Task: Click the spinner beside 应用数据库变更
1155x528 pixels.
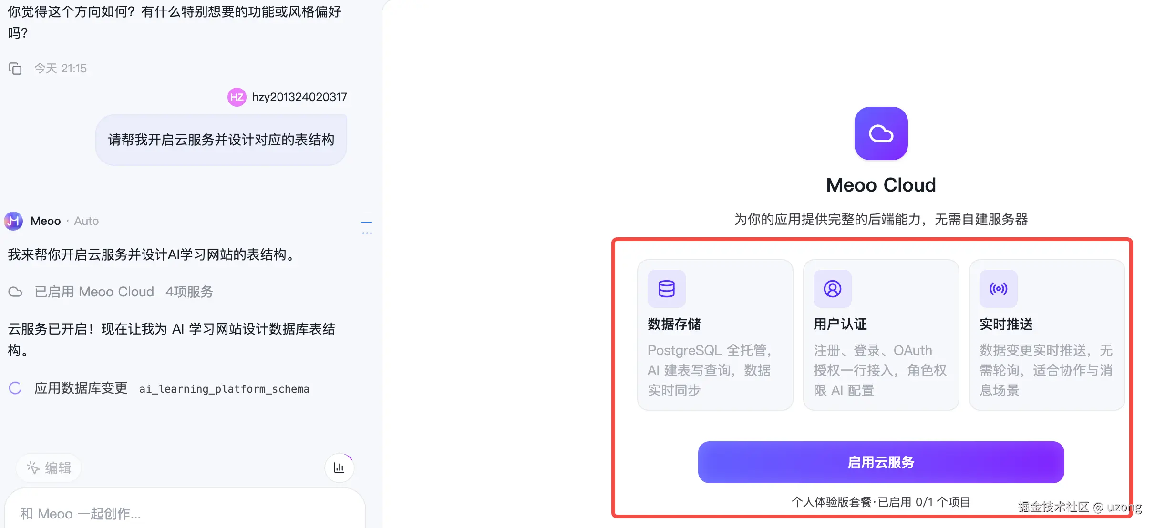Action: (15, 388)
